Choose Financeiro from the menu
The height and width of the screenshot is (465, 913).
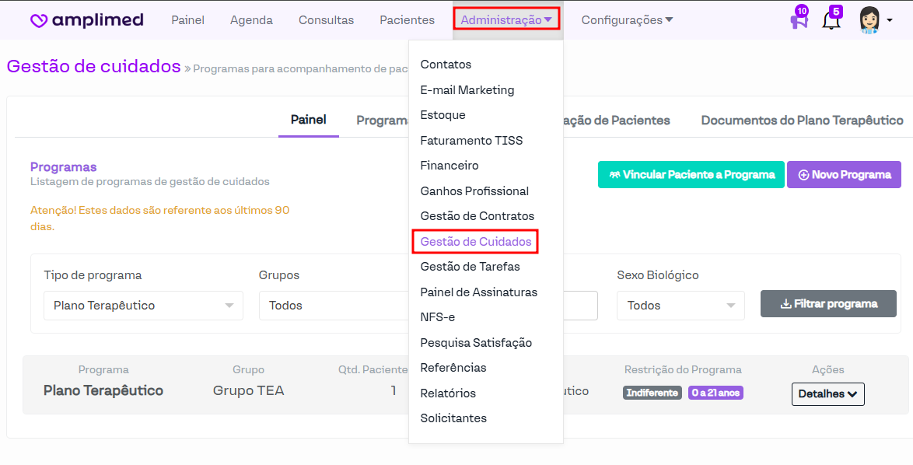point(450,166)
